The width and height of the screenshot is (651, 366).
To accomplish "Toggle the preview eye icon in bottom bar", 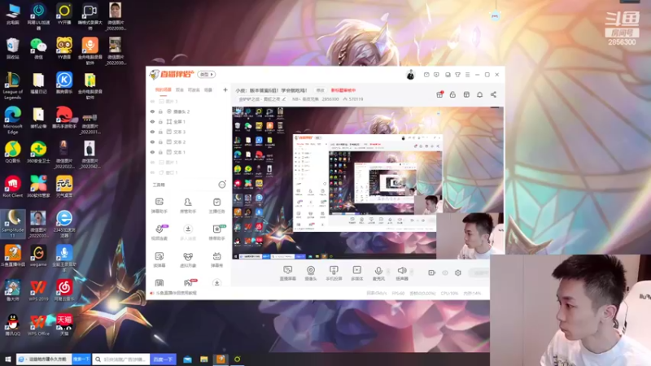I will (x=445, y=272).
